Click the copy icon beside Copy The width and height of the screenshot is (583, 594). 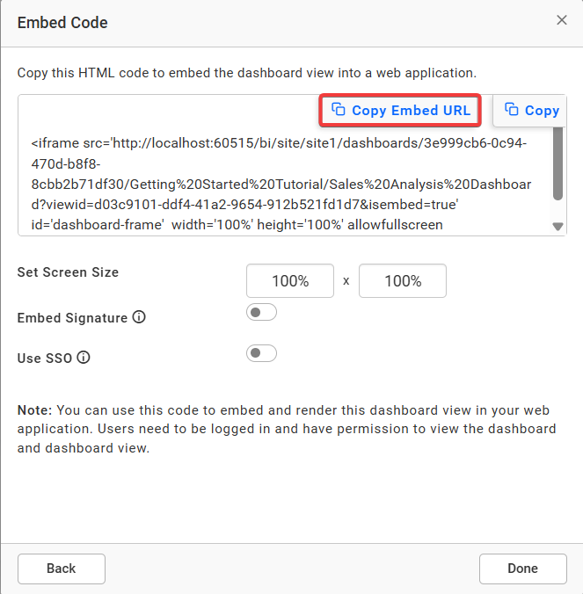coord(512,109)
